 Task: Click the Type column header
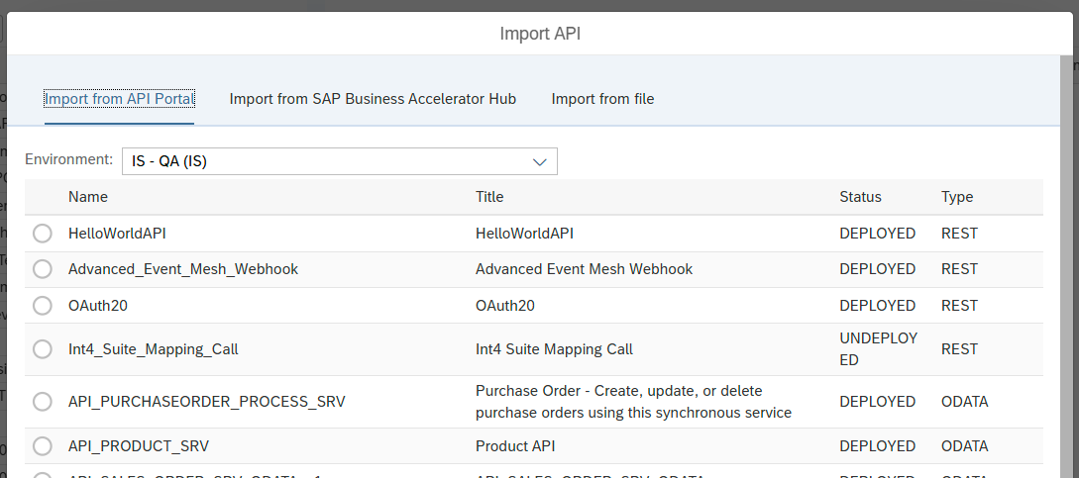(957, 197)
